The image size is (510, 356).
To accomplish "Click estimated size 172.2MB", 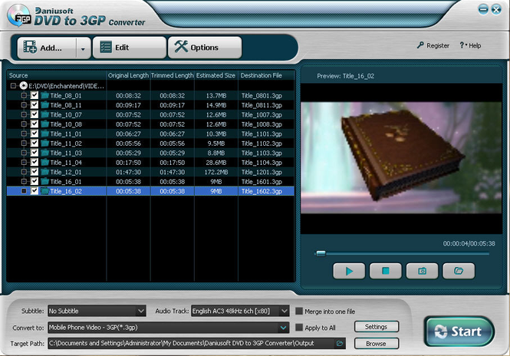I will click(216, 172).
